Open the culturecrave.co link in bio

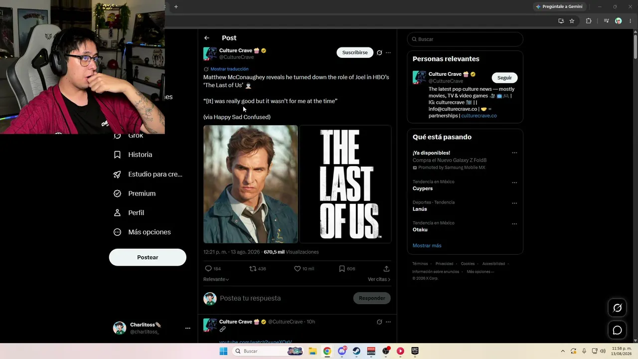tap(479, 116)
